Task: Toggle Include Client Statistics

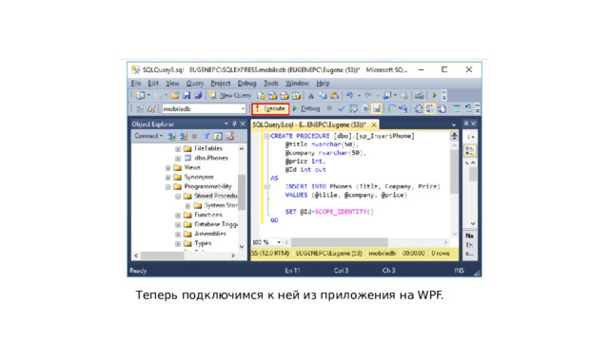Action: click(x=403, y=109)
